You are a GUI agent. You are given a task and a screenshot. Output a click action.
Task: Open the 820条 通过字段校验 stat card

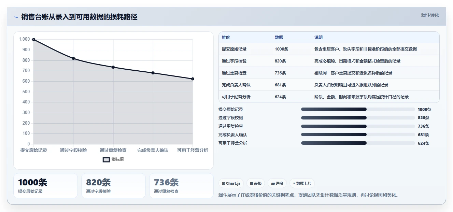coord(113,186)
